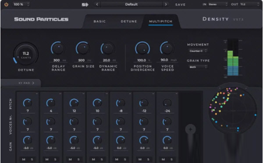Click the 20.0 Dynamic Range value
The height and width of the screenshot is (163, 263).
pyautogui.click(x=107, y=60)
